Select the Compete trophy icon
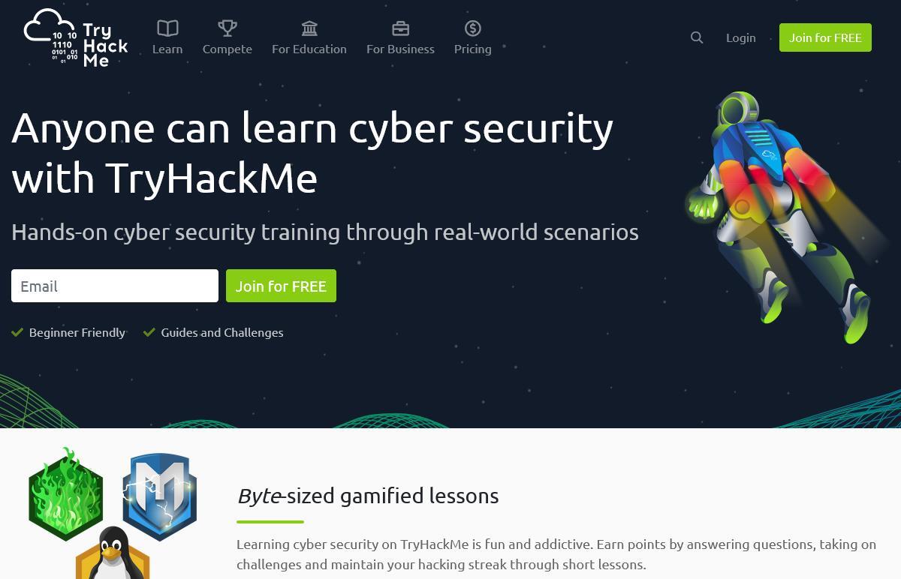 click(x=228, y=28)
